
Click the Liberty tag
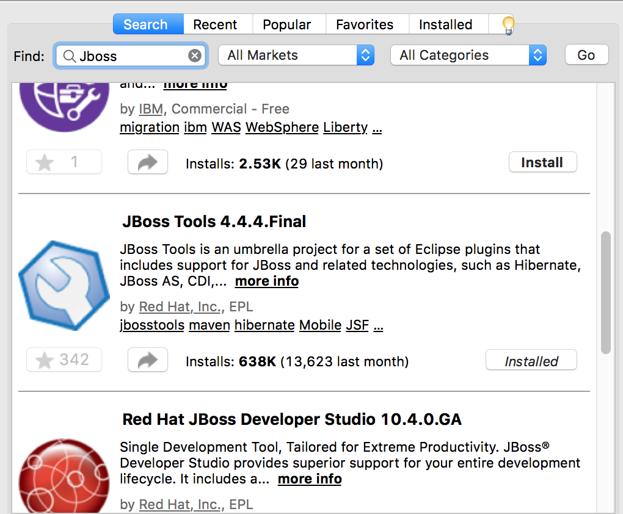345,127
